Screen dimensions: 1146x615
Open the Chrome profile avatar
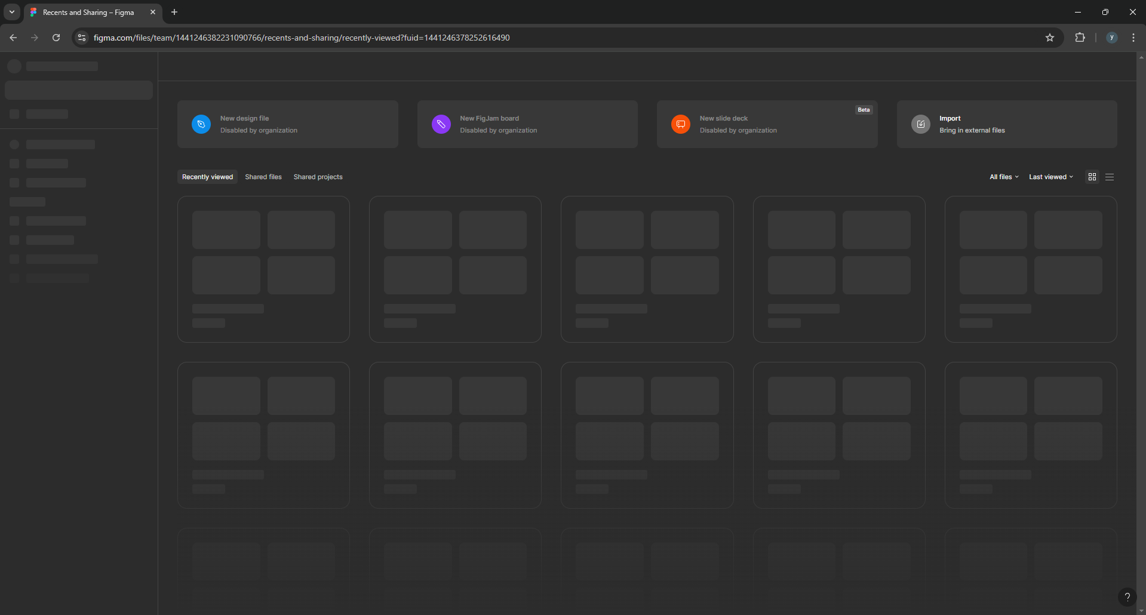point(1112,38)
